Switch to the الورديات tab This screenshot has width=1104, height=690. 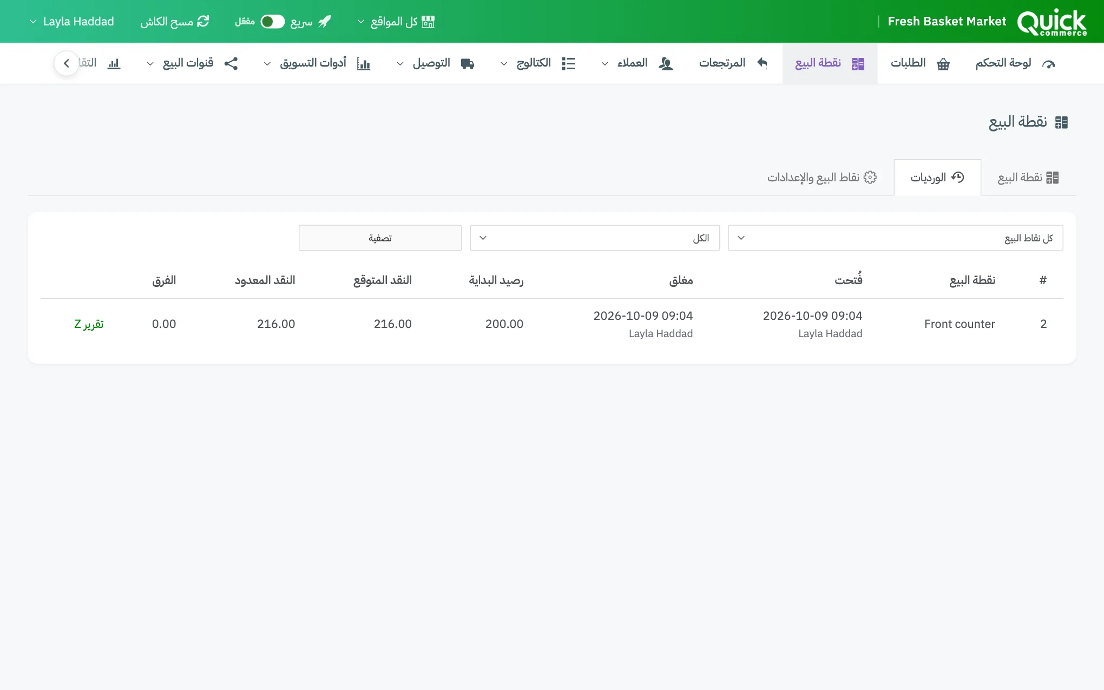(x=937, y=177)
